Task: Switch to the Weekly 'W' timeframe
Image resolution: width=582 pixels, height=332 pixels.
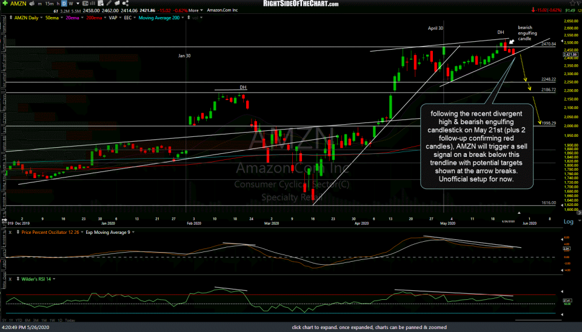Action: [70, 4]
